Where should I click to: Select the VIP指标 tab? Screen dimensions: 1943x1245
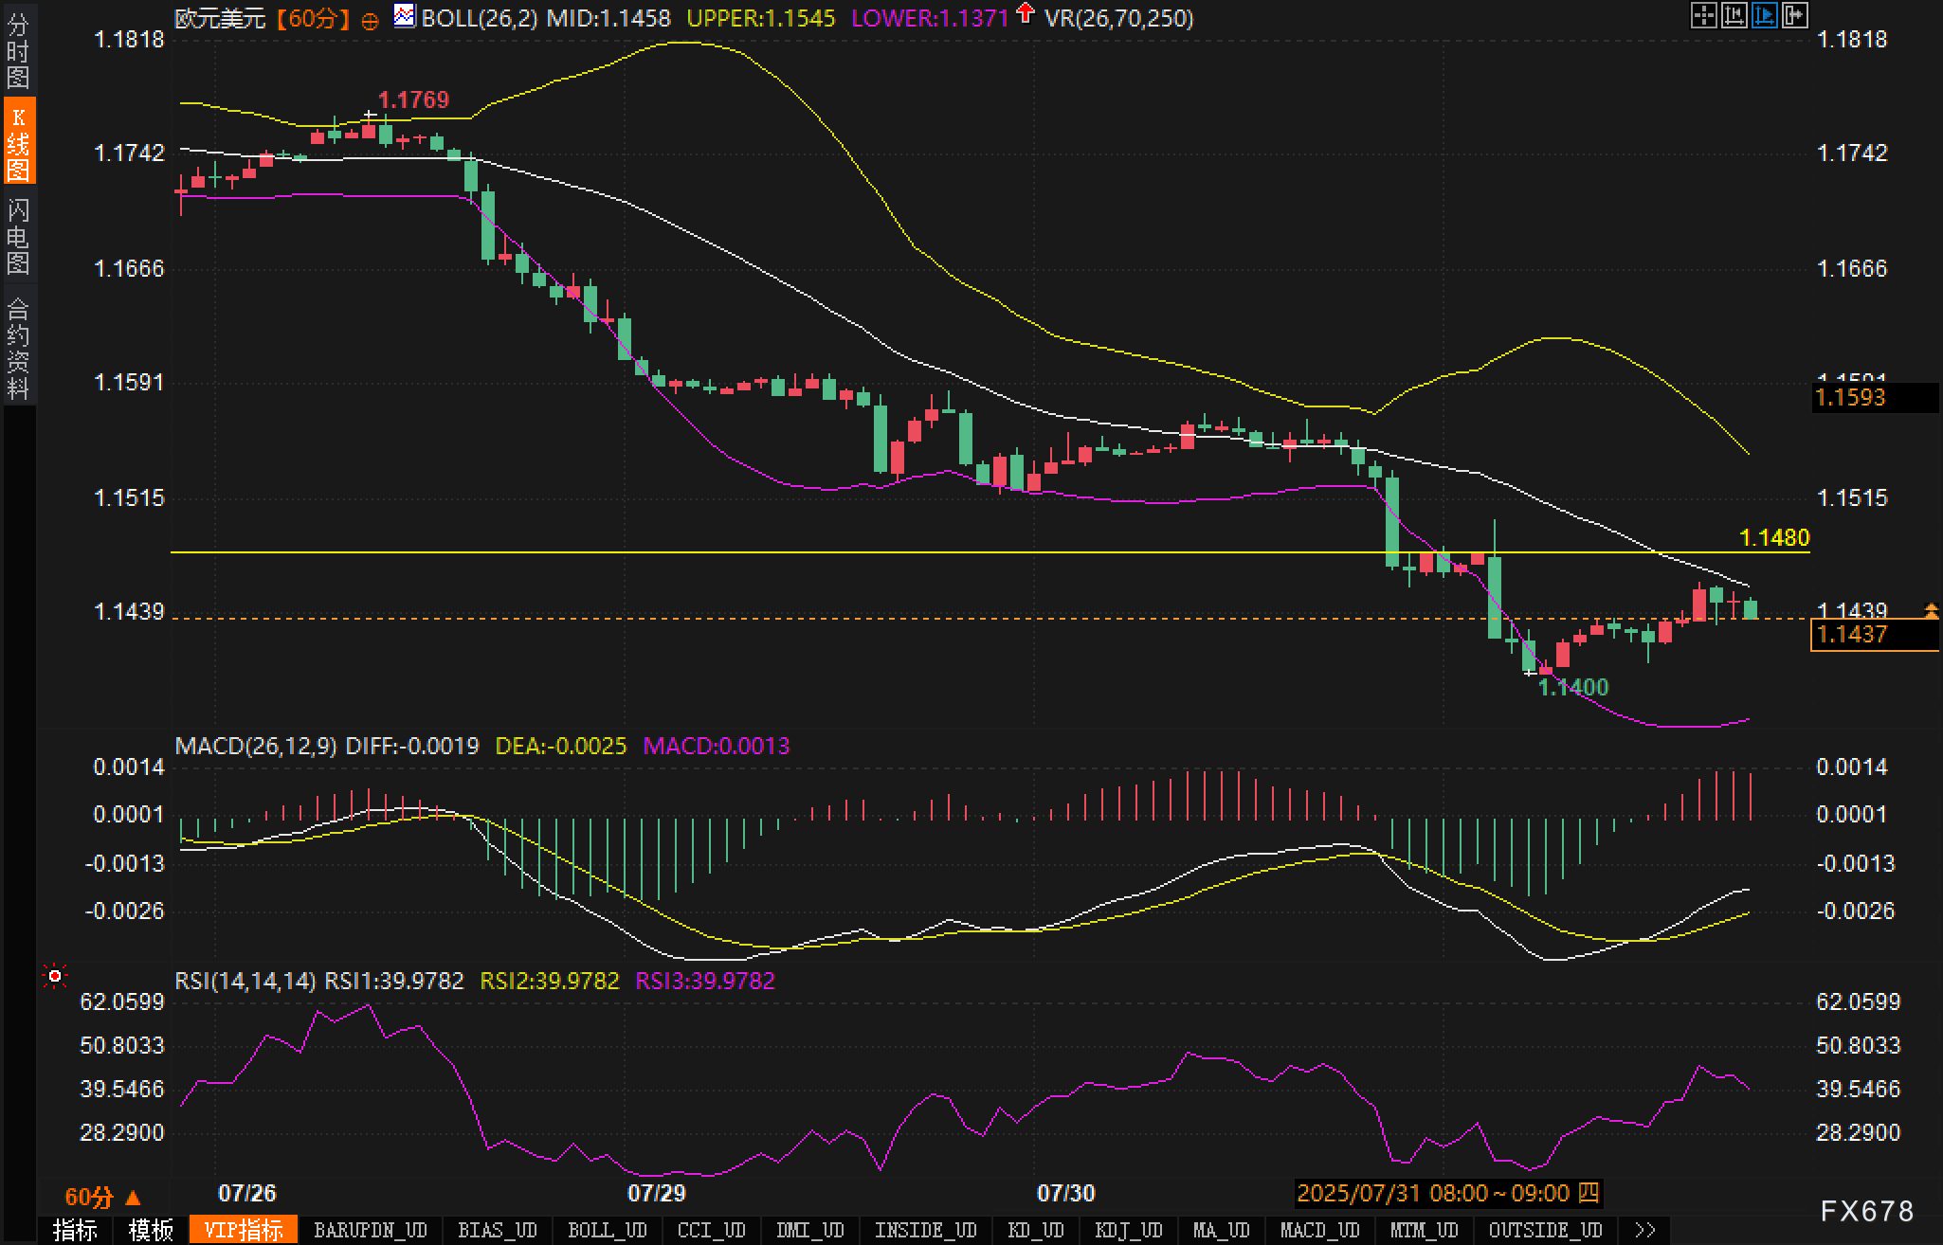click(x=244, y=1230)
